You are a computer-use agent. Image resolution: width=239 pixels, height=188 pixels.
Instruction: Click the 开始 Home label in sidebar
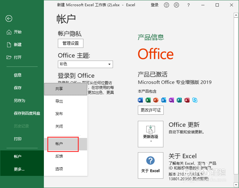[x=18, y=32]
